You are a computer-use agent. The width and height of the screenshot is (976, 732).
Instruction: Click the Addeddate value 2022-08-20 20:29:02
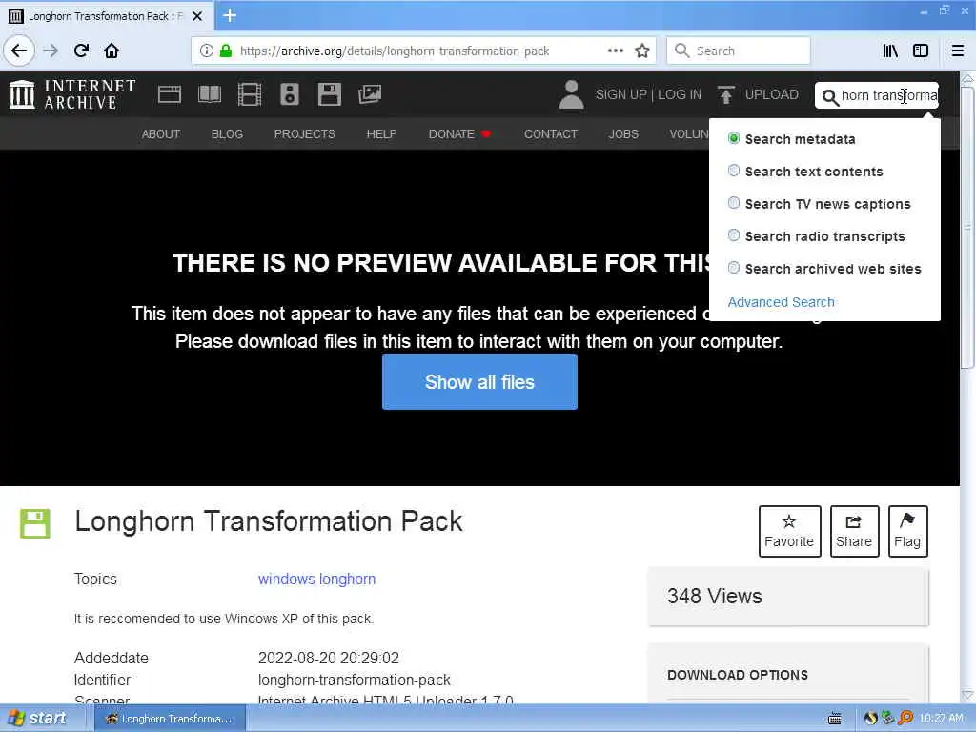(329, 658)
